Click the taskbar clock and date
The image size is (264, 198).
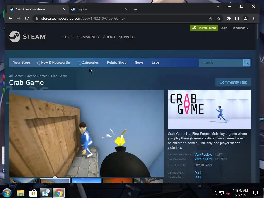pos(241,193)
